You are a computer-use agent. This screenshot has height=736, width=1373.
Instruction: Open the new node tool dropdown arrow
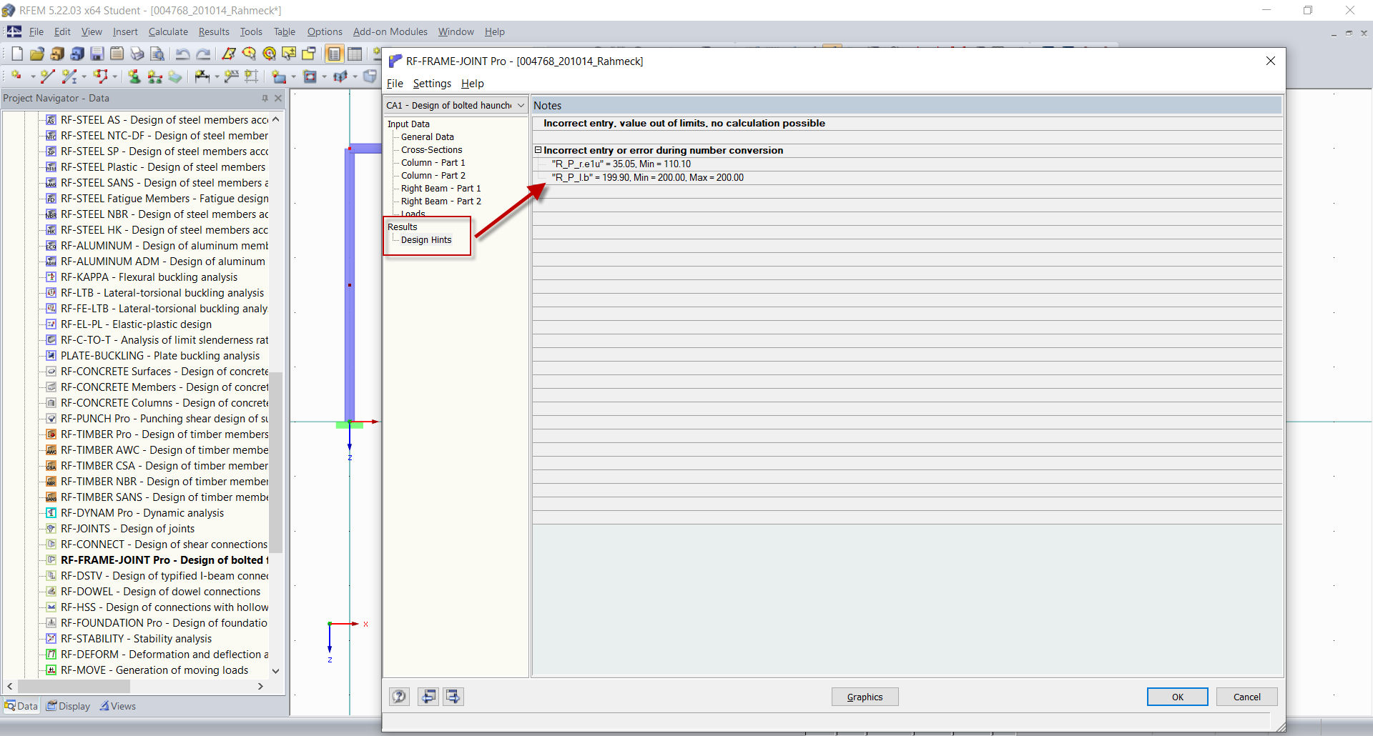33,76
